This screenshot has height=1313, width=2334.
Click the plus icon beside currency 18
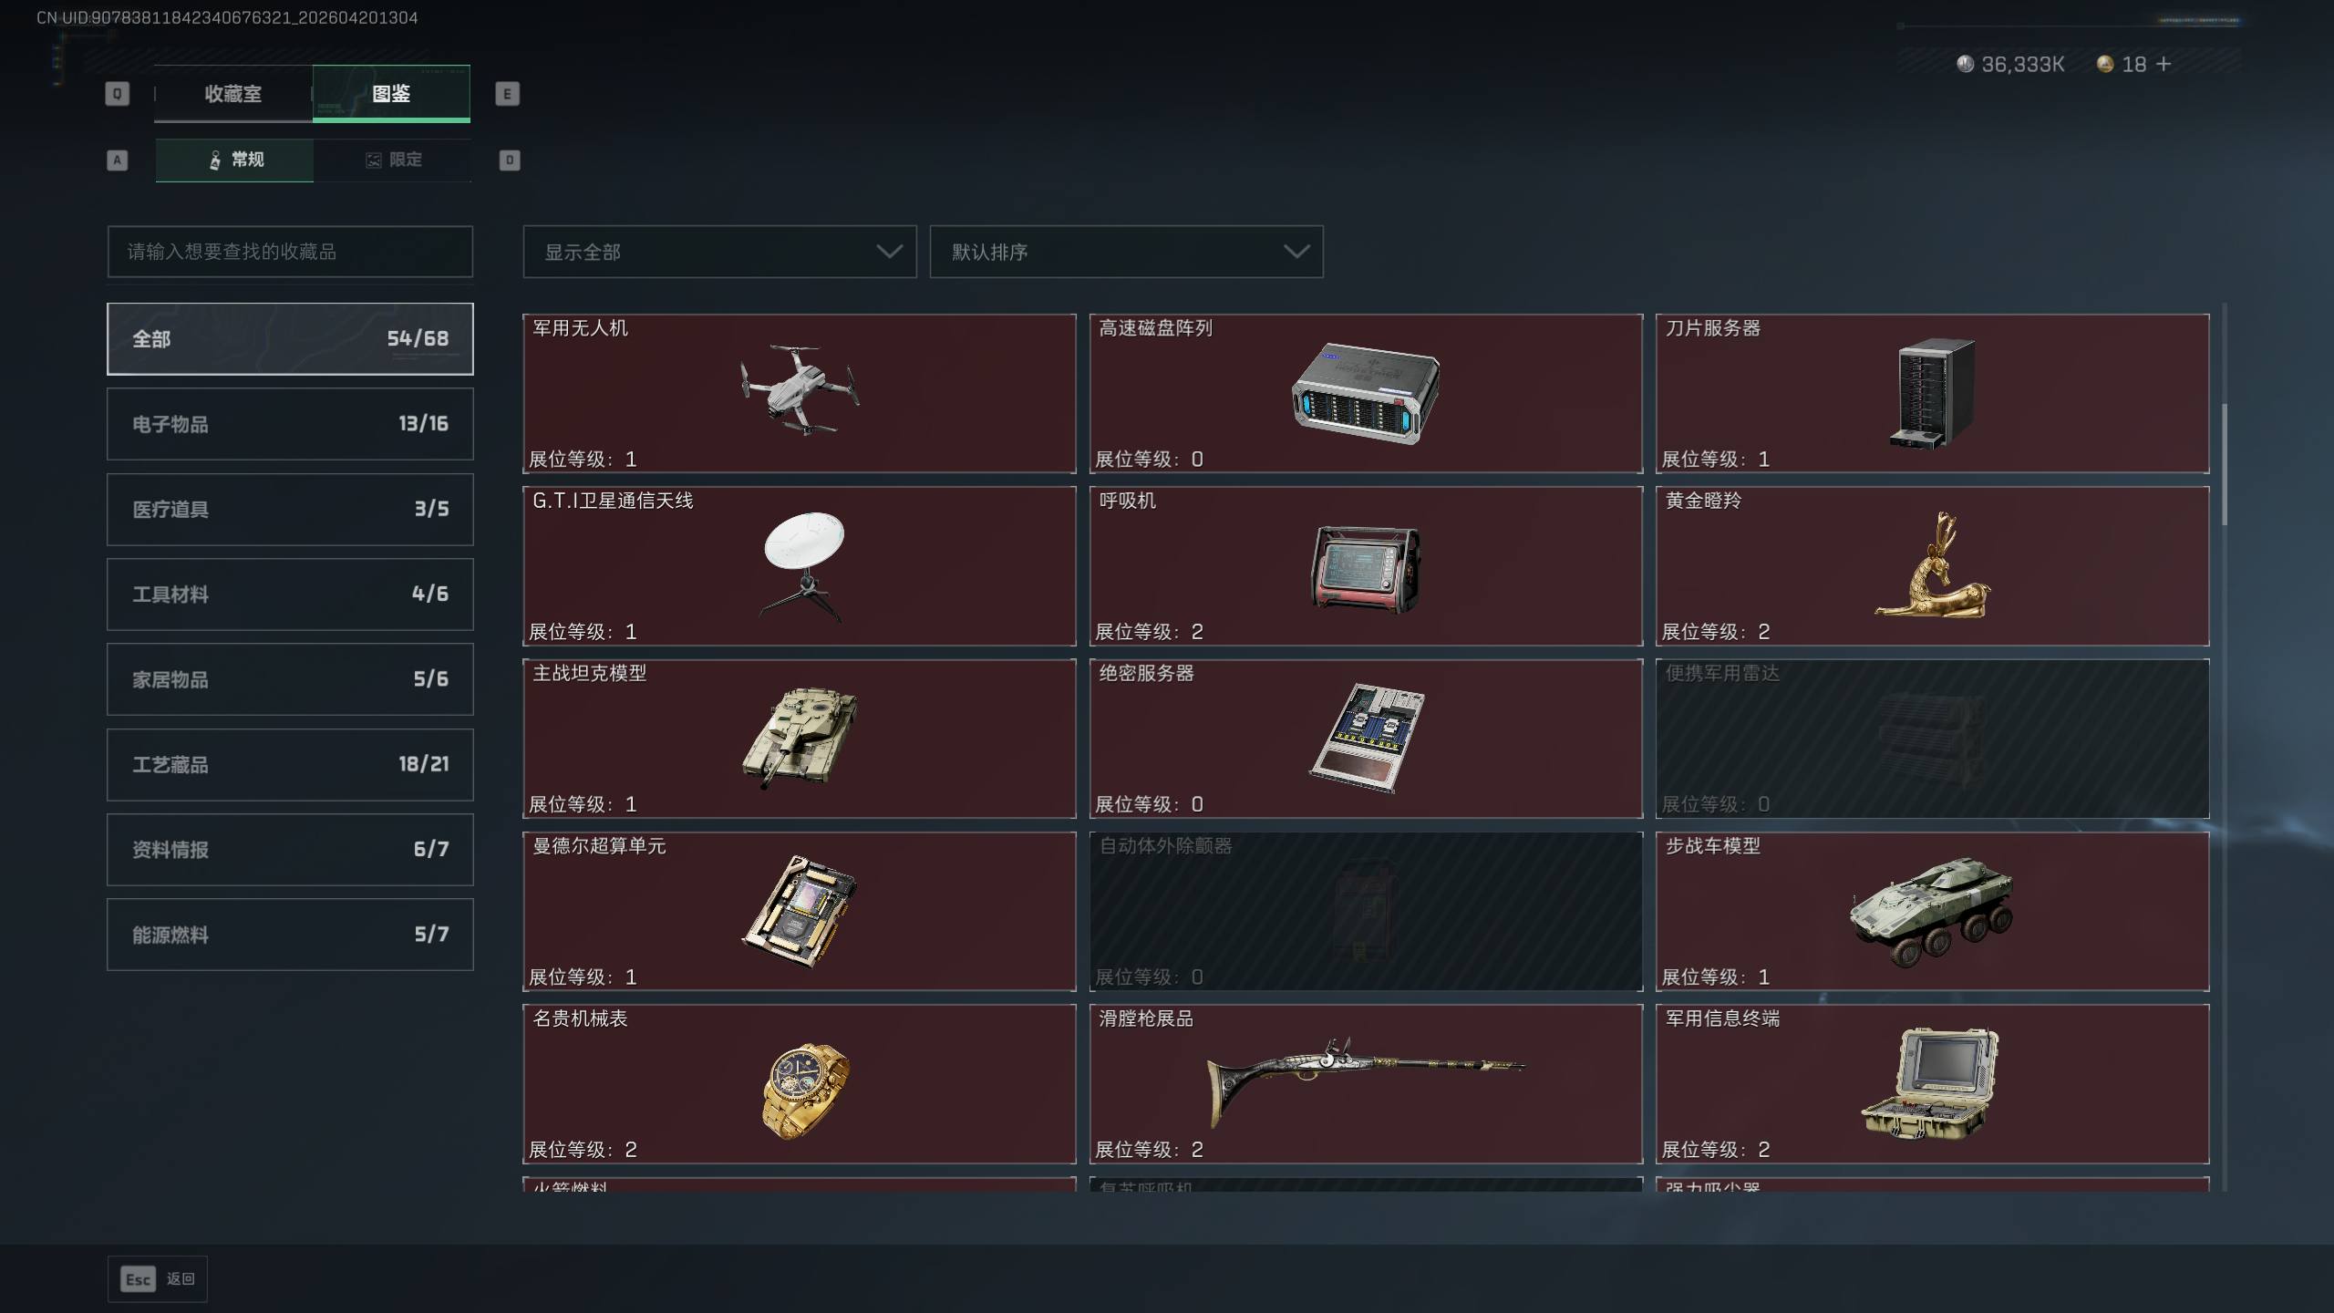coord(2164,64)
